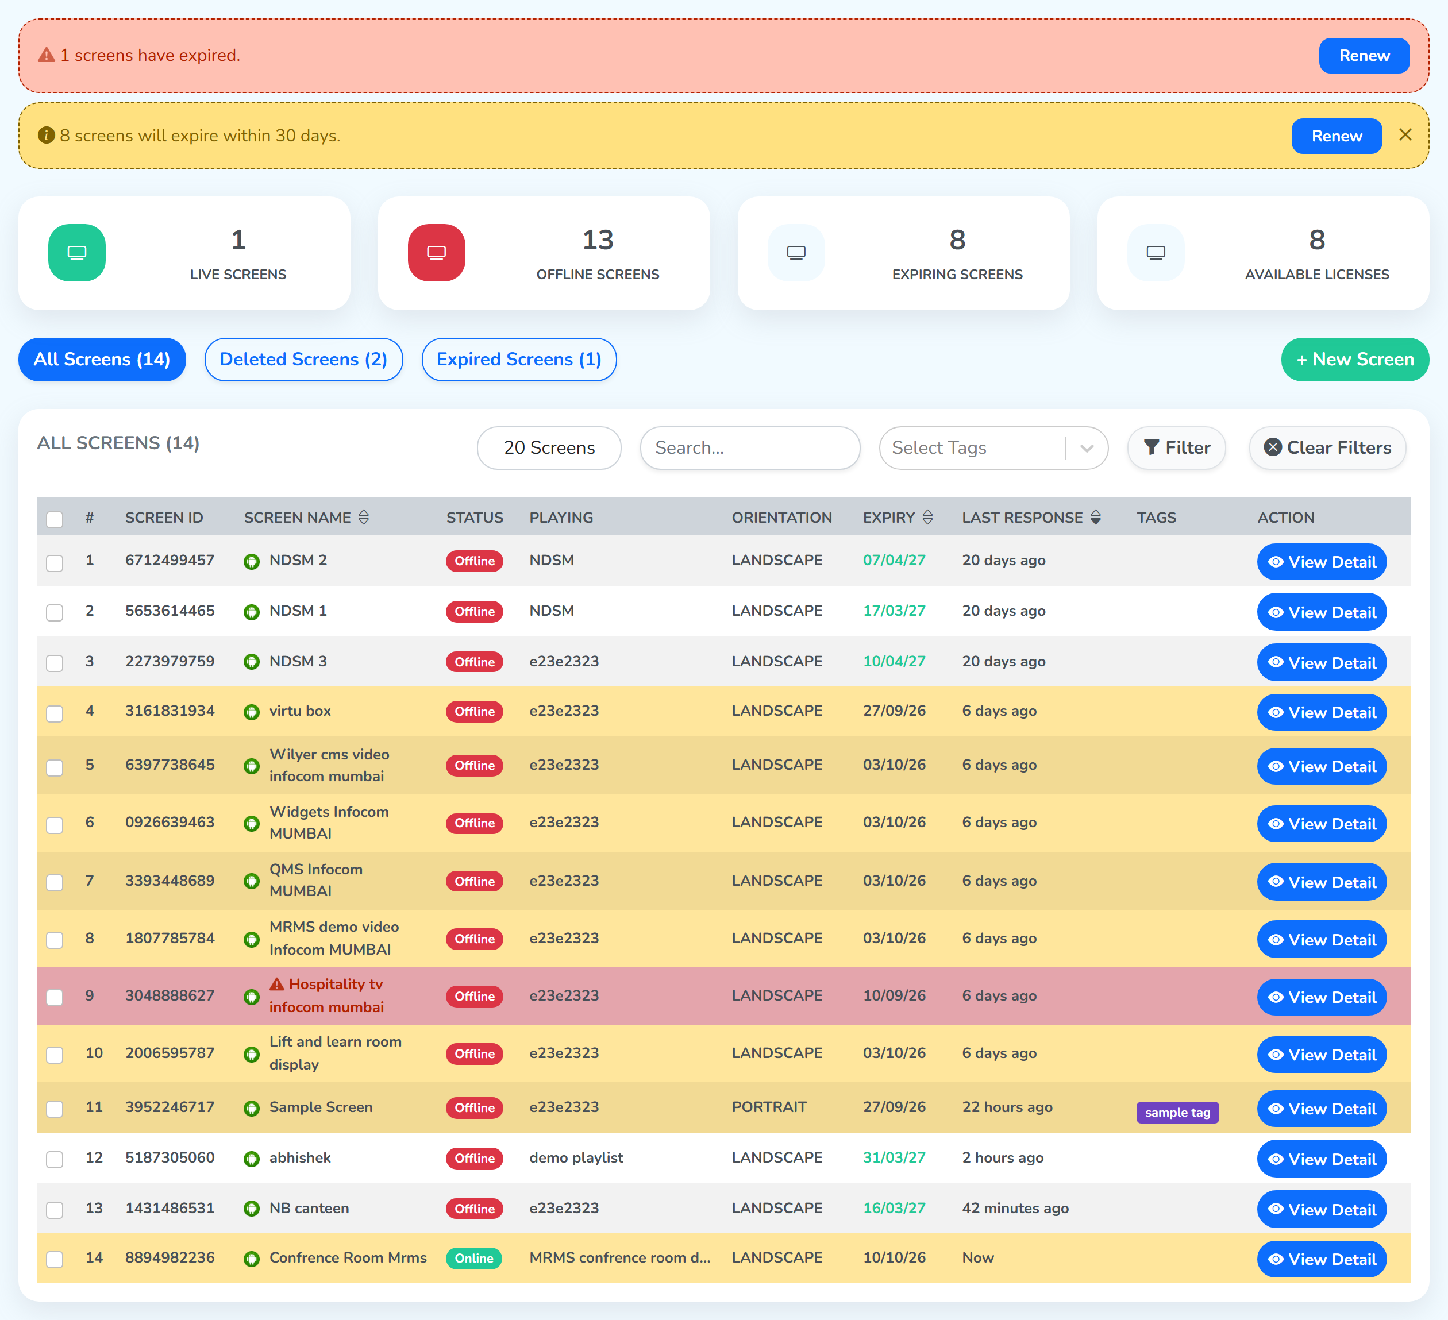Check the box for Hospitality tv row

pyautogui.click(x=55, y=998)
